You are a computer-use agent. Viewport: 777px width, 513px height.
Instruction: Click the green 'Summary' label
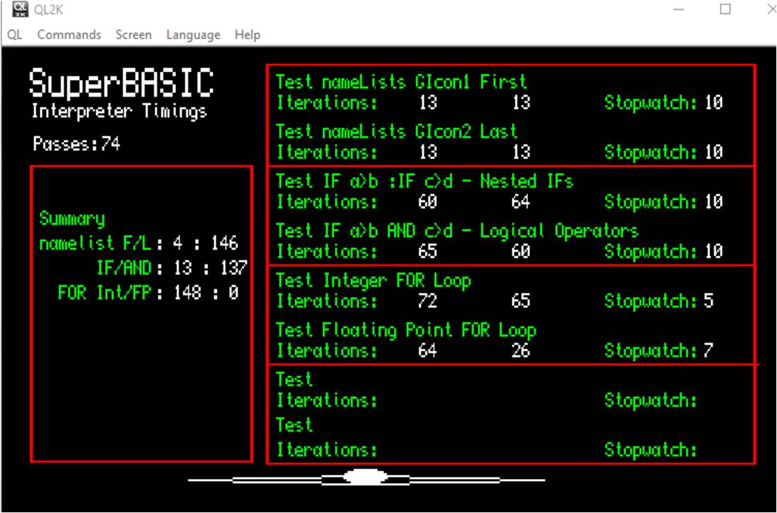click(72, 218)
